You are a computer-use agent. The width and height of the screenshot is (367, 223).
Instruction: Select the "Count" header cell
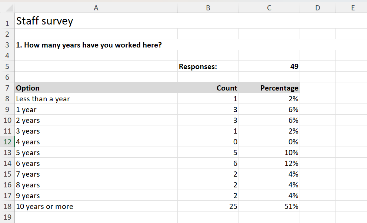pyautogui.click(x=227, y=88)
